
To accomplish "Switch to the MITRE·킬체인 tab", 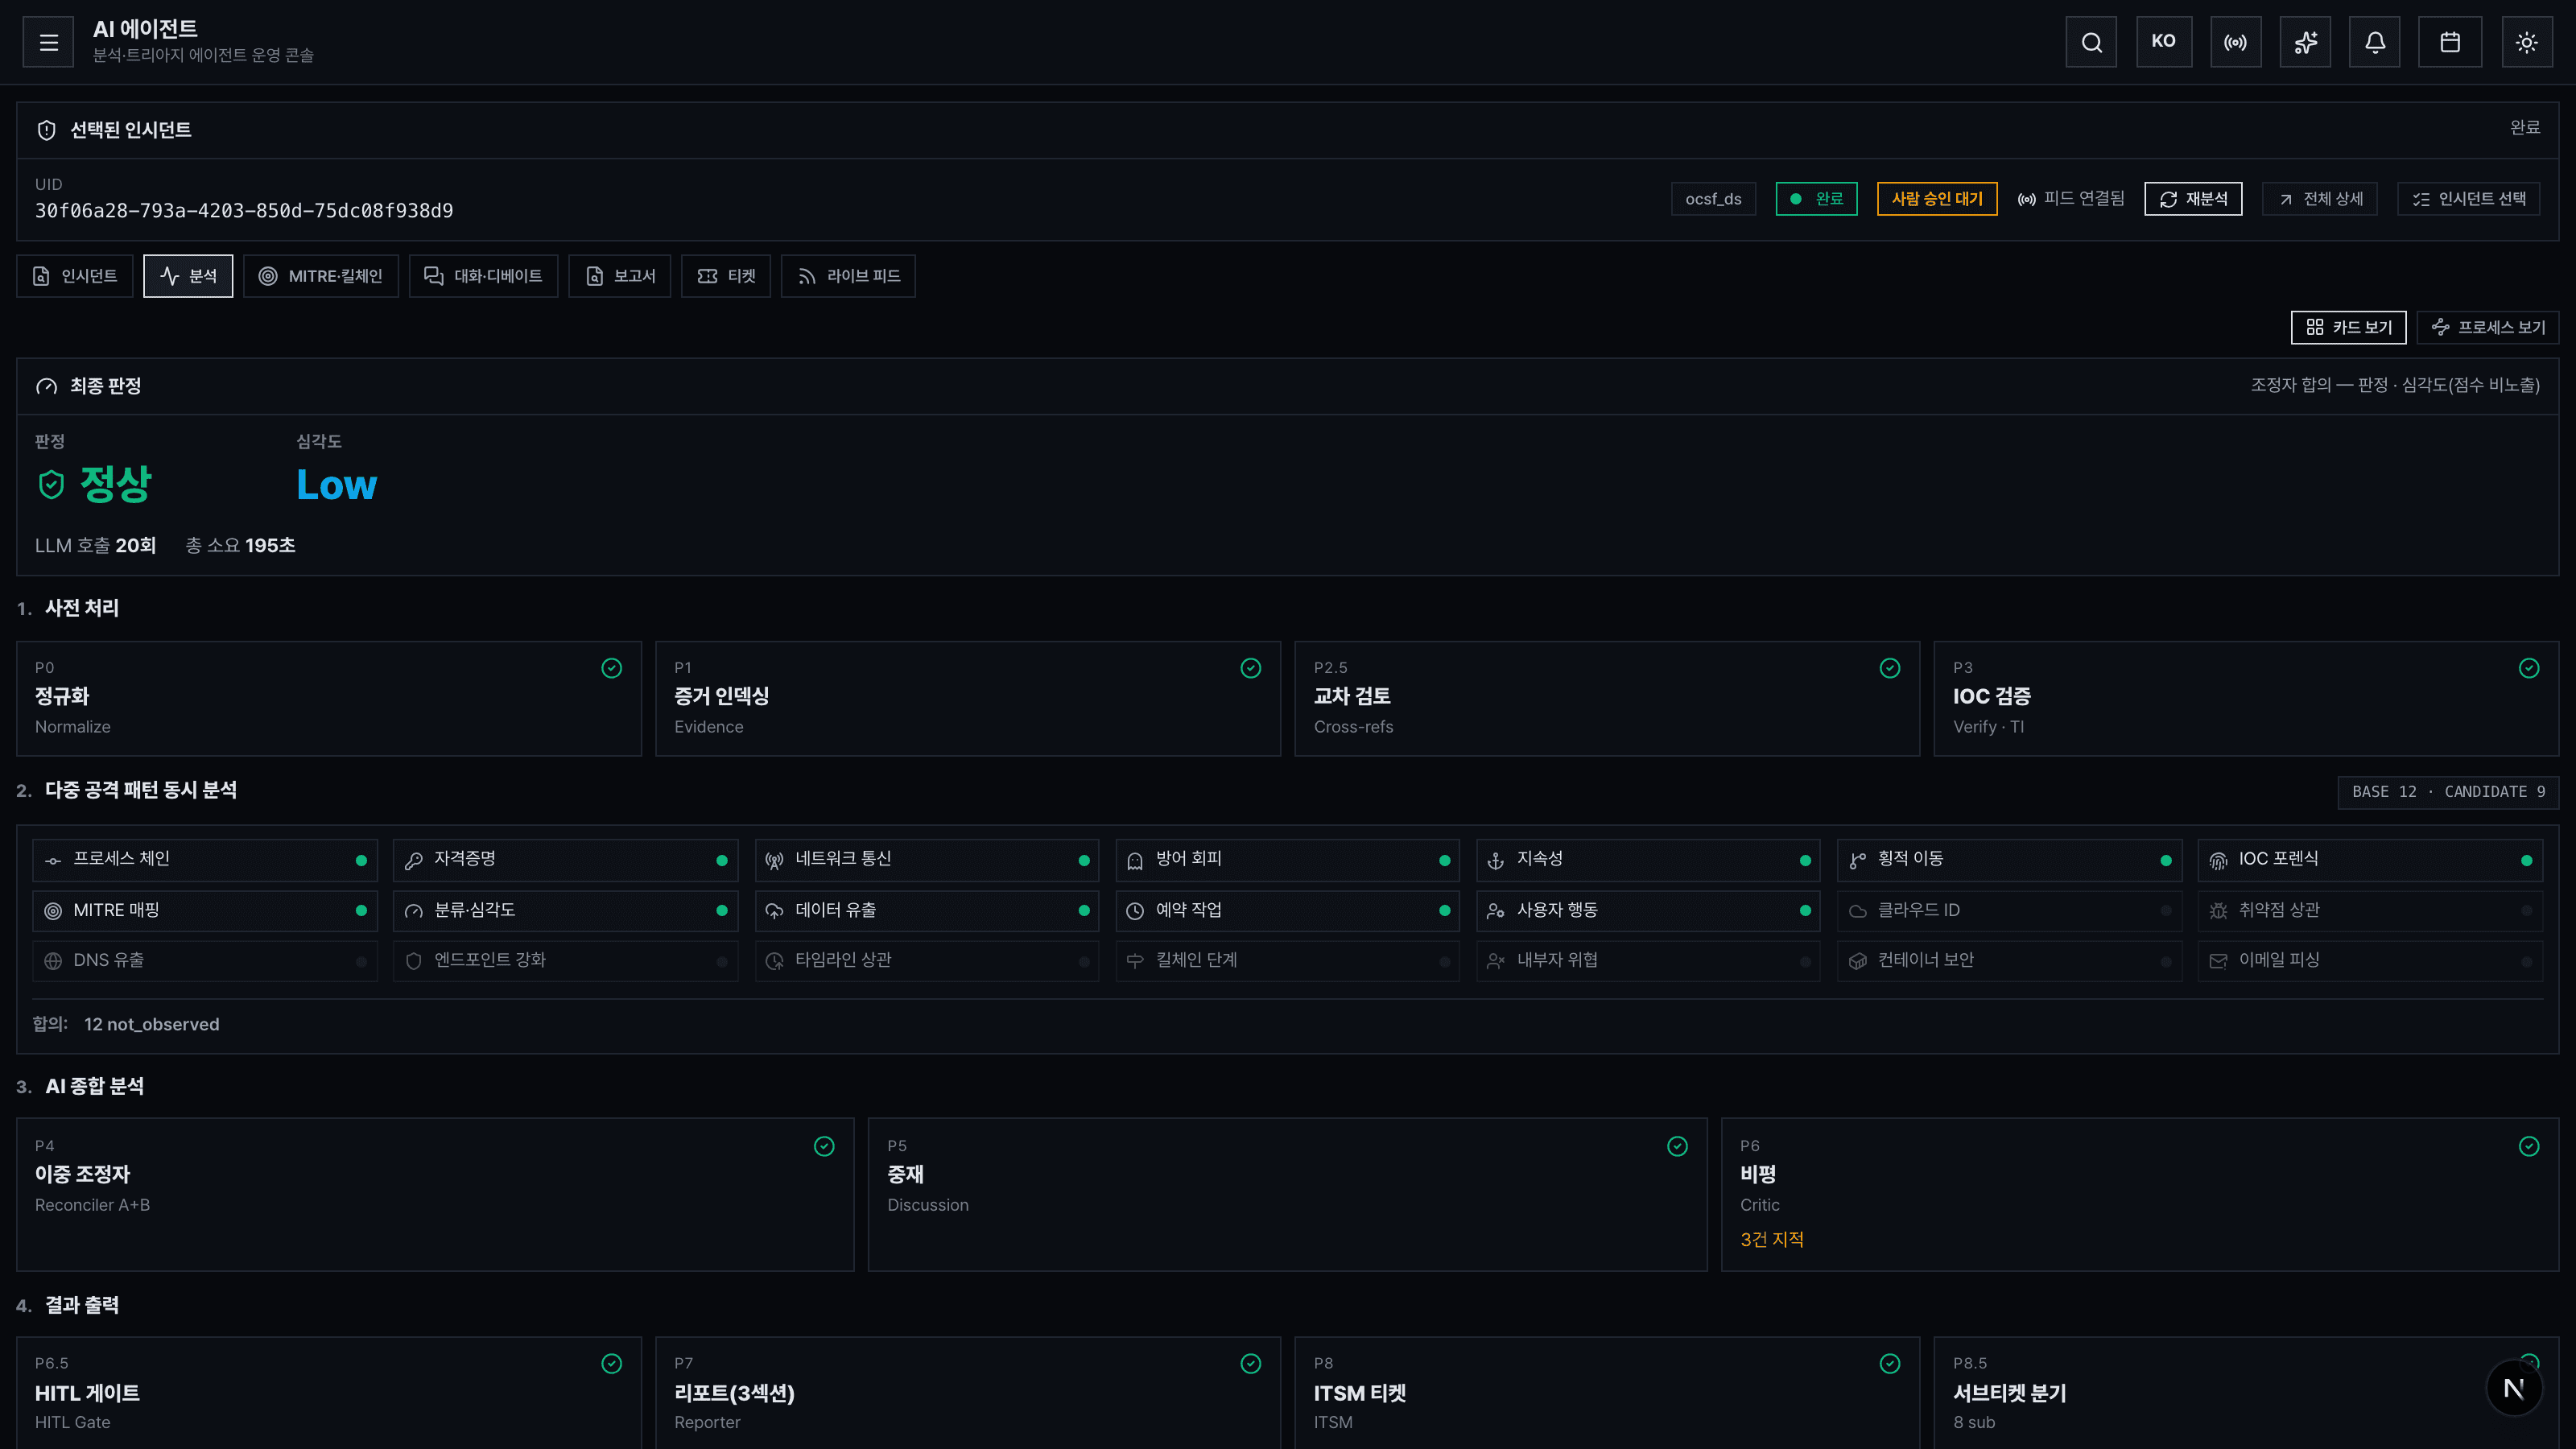I will pos(321,276).
